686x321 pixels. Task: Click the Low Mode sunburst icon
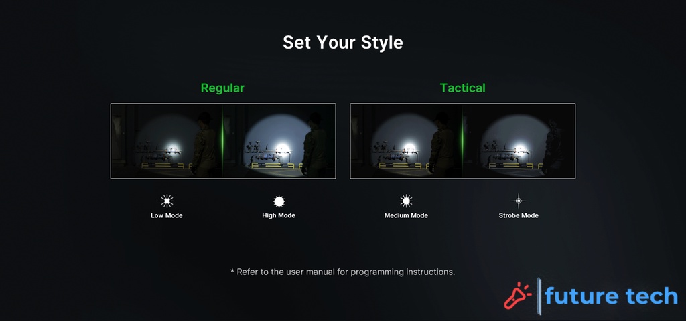pos(167,201)
